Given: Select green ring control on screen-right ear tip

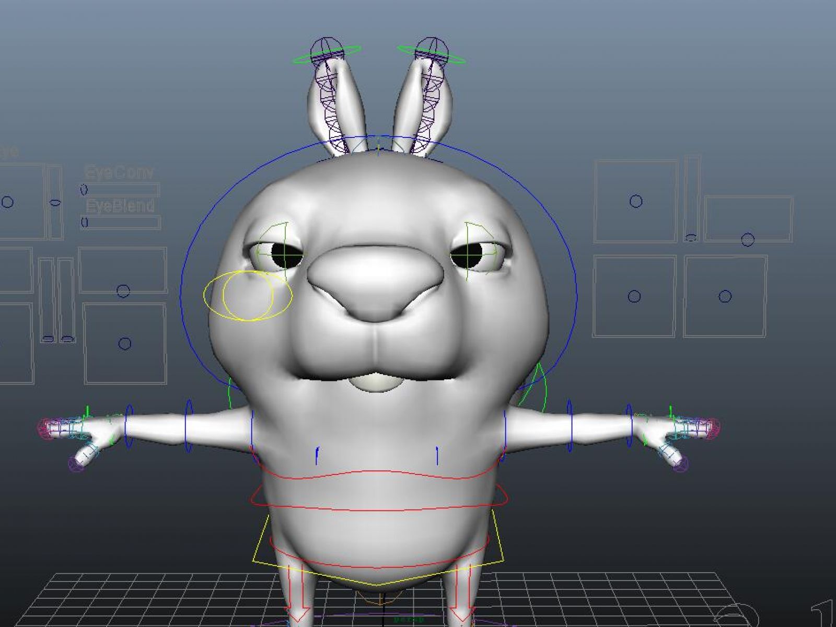Looking at the screenshot, I should (432, 54).
